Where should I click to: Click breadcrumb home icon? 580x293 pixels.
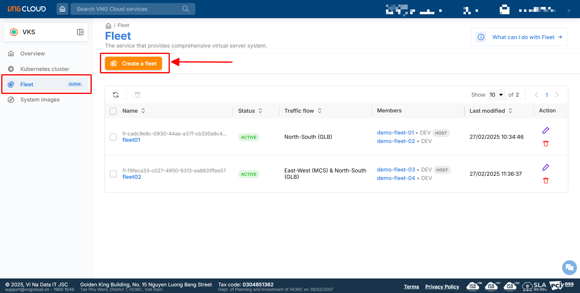[x=108, y=26]
